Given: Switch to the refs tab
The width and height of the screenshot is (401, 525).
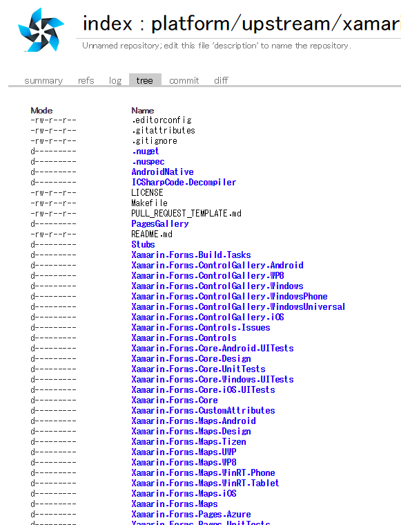Looking at the screenshot, I should tap(86, 81).
